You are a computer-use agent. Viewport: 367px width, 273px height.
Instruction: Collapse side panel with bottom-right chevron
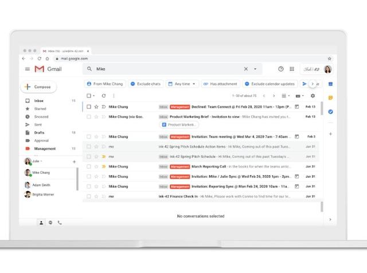coord(330,220)
